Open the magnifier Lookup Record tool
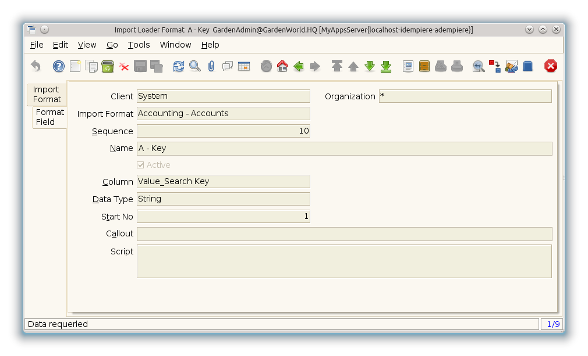The width and height of the screenshot is (588, 356). pyautogui.click(x=195, y=67)
